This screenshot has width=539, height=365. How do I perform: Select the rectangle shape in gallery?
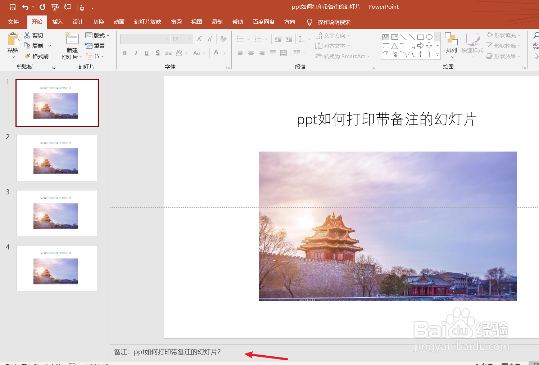pos(421,37)
